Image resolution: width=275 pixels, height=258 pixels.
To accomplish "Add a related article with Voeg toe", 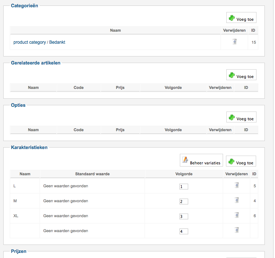I will 241,75.
